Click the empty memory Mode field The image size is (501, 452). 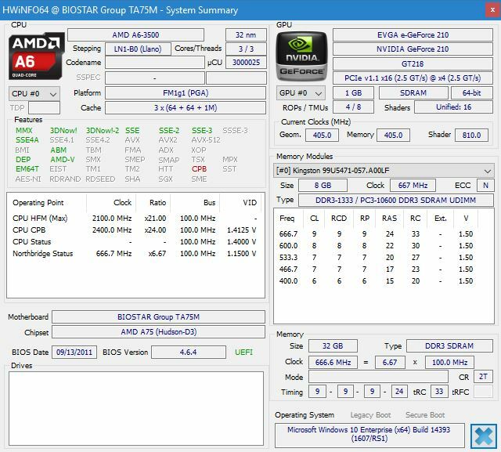click(x=378, y=377)
